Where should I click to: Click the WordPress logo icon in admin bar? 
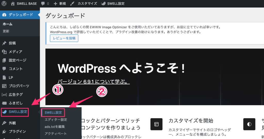[4, 4]
